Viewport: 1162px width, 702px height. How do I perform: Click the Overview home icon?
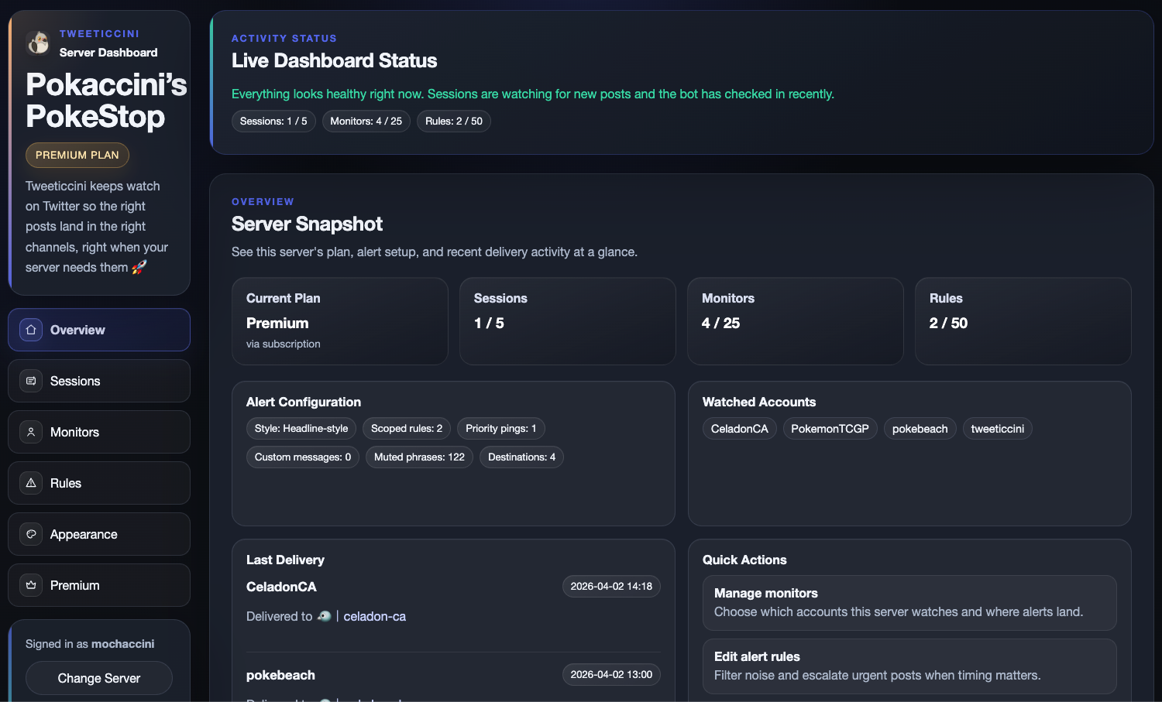click(31, 330)
